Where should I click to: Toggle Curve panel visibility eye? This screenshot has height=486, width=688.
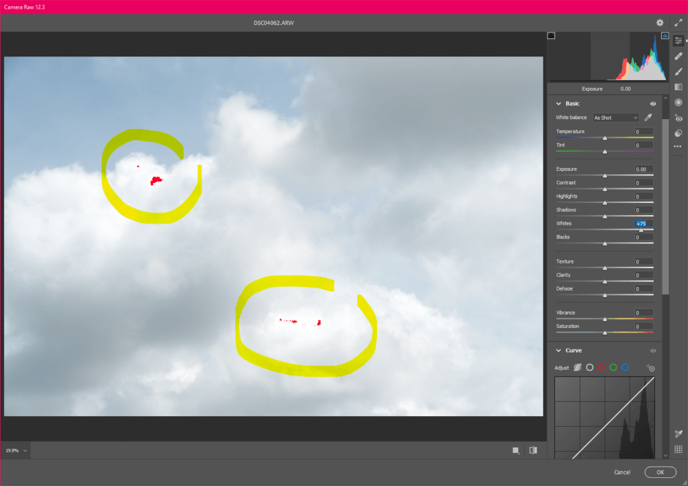(653, 351)
